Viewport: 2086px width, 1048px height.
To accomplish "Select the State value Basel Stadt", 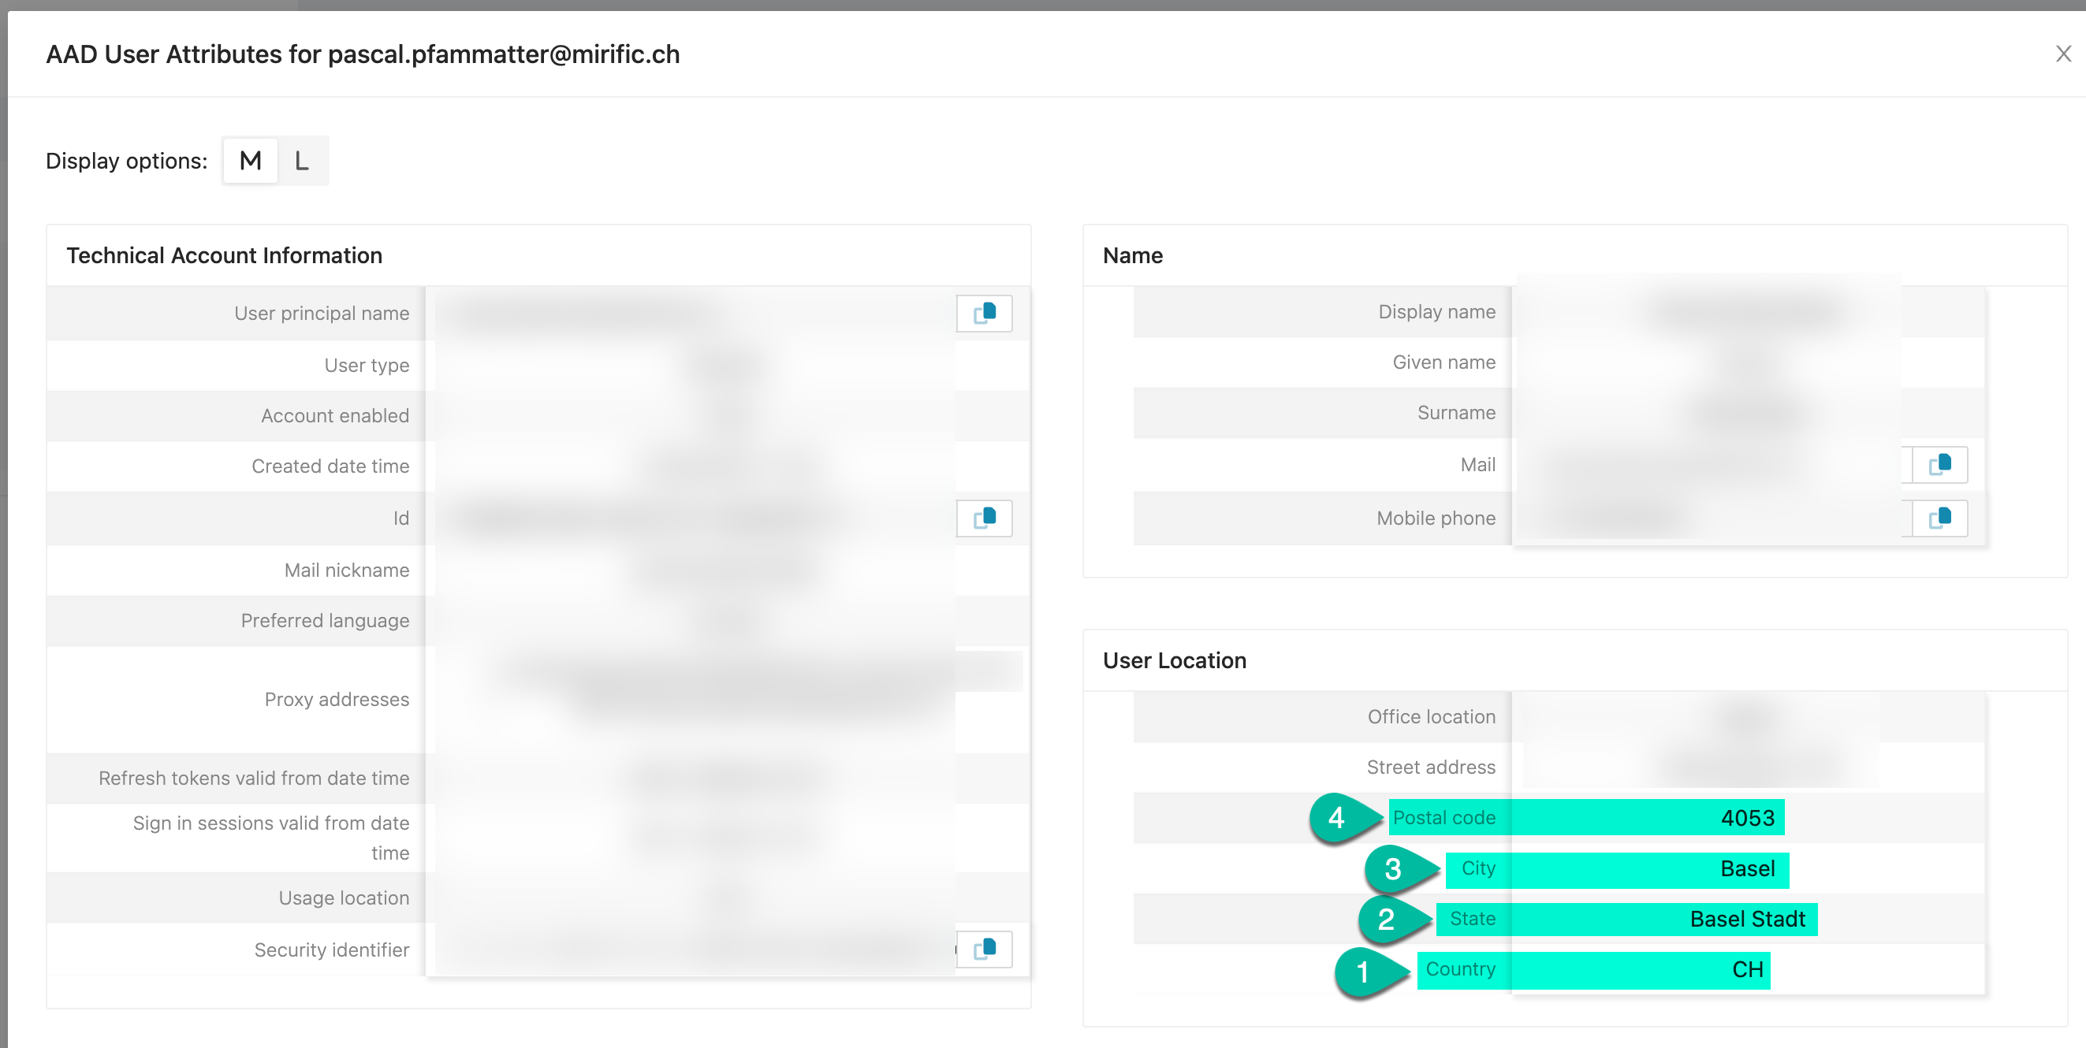I will 1747,920.
